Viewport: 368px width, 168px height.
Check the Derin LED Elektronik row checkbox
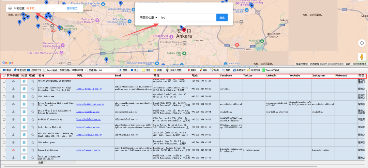[x=4, y=89]
